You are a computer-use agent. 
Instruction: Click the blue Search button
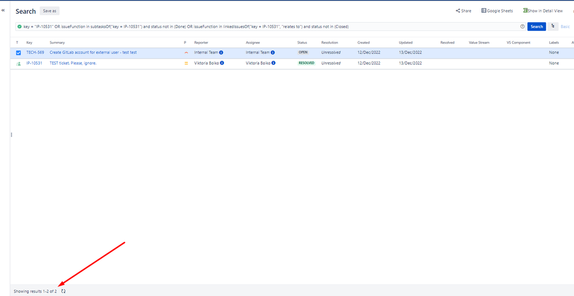click(537, 26)
